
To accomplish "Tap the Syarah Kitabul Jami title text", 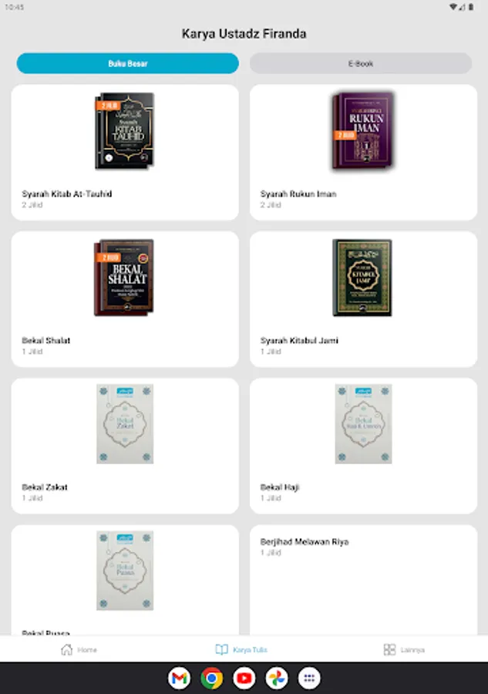I will (x=299, y=340).
